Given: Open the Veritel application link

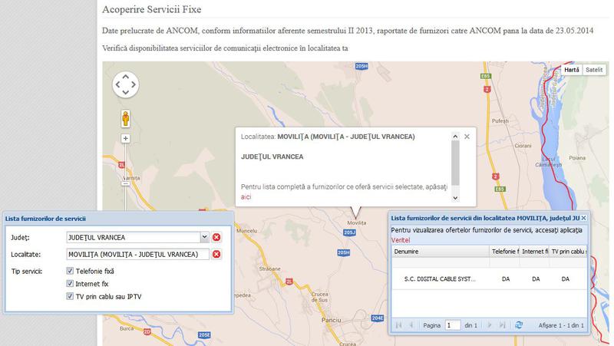Looking at the screenshot, I should tap(401, 240).
